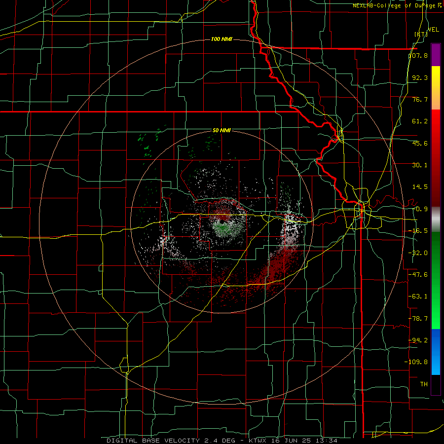Click the 50 NMI range ring label
Viewport: 444px width, 444px height.
click(222, 130)
